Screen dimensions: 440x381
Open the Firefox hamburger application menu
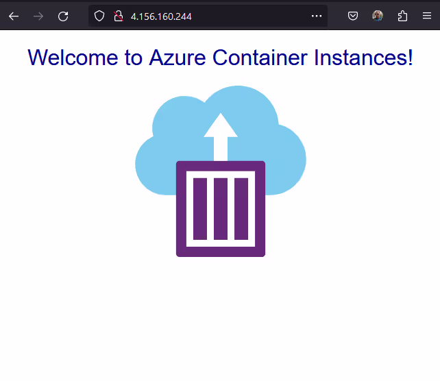[427, 16]
